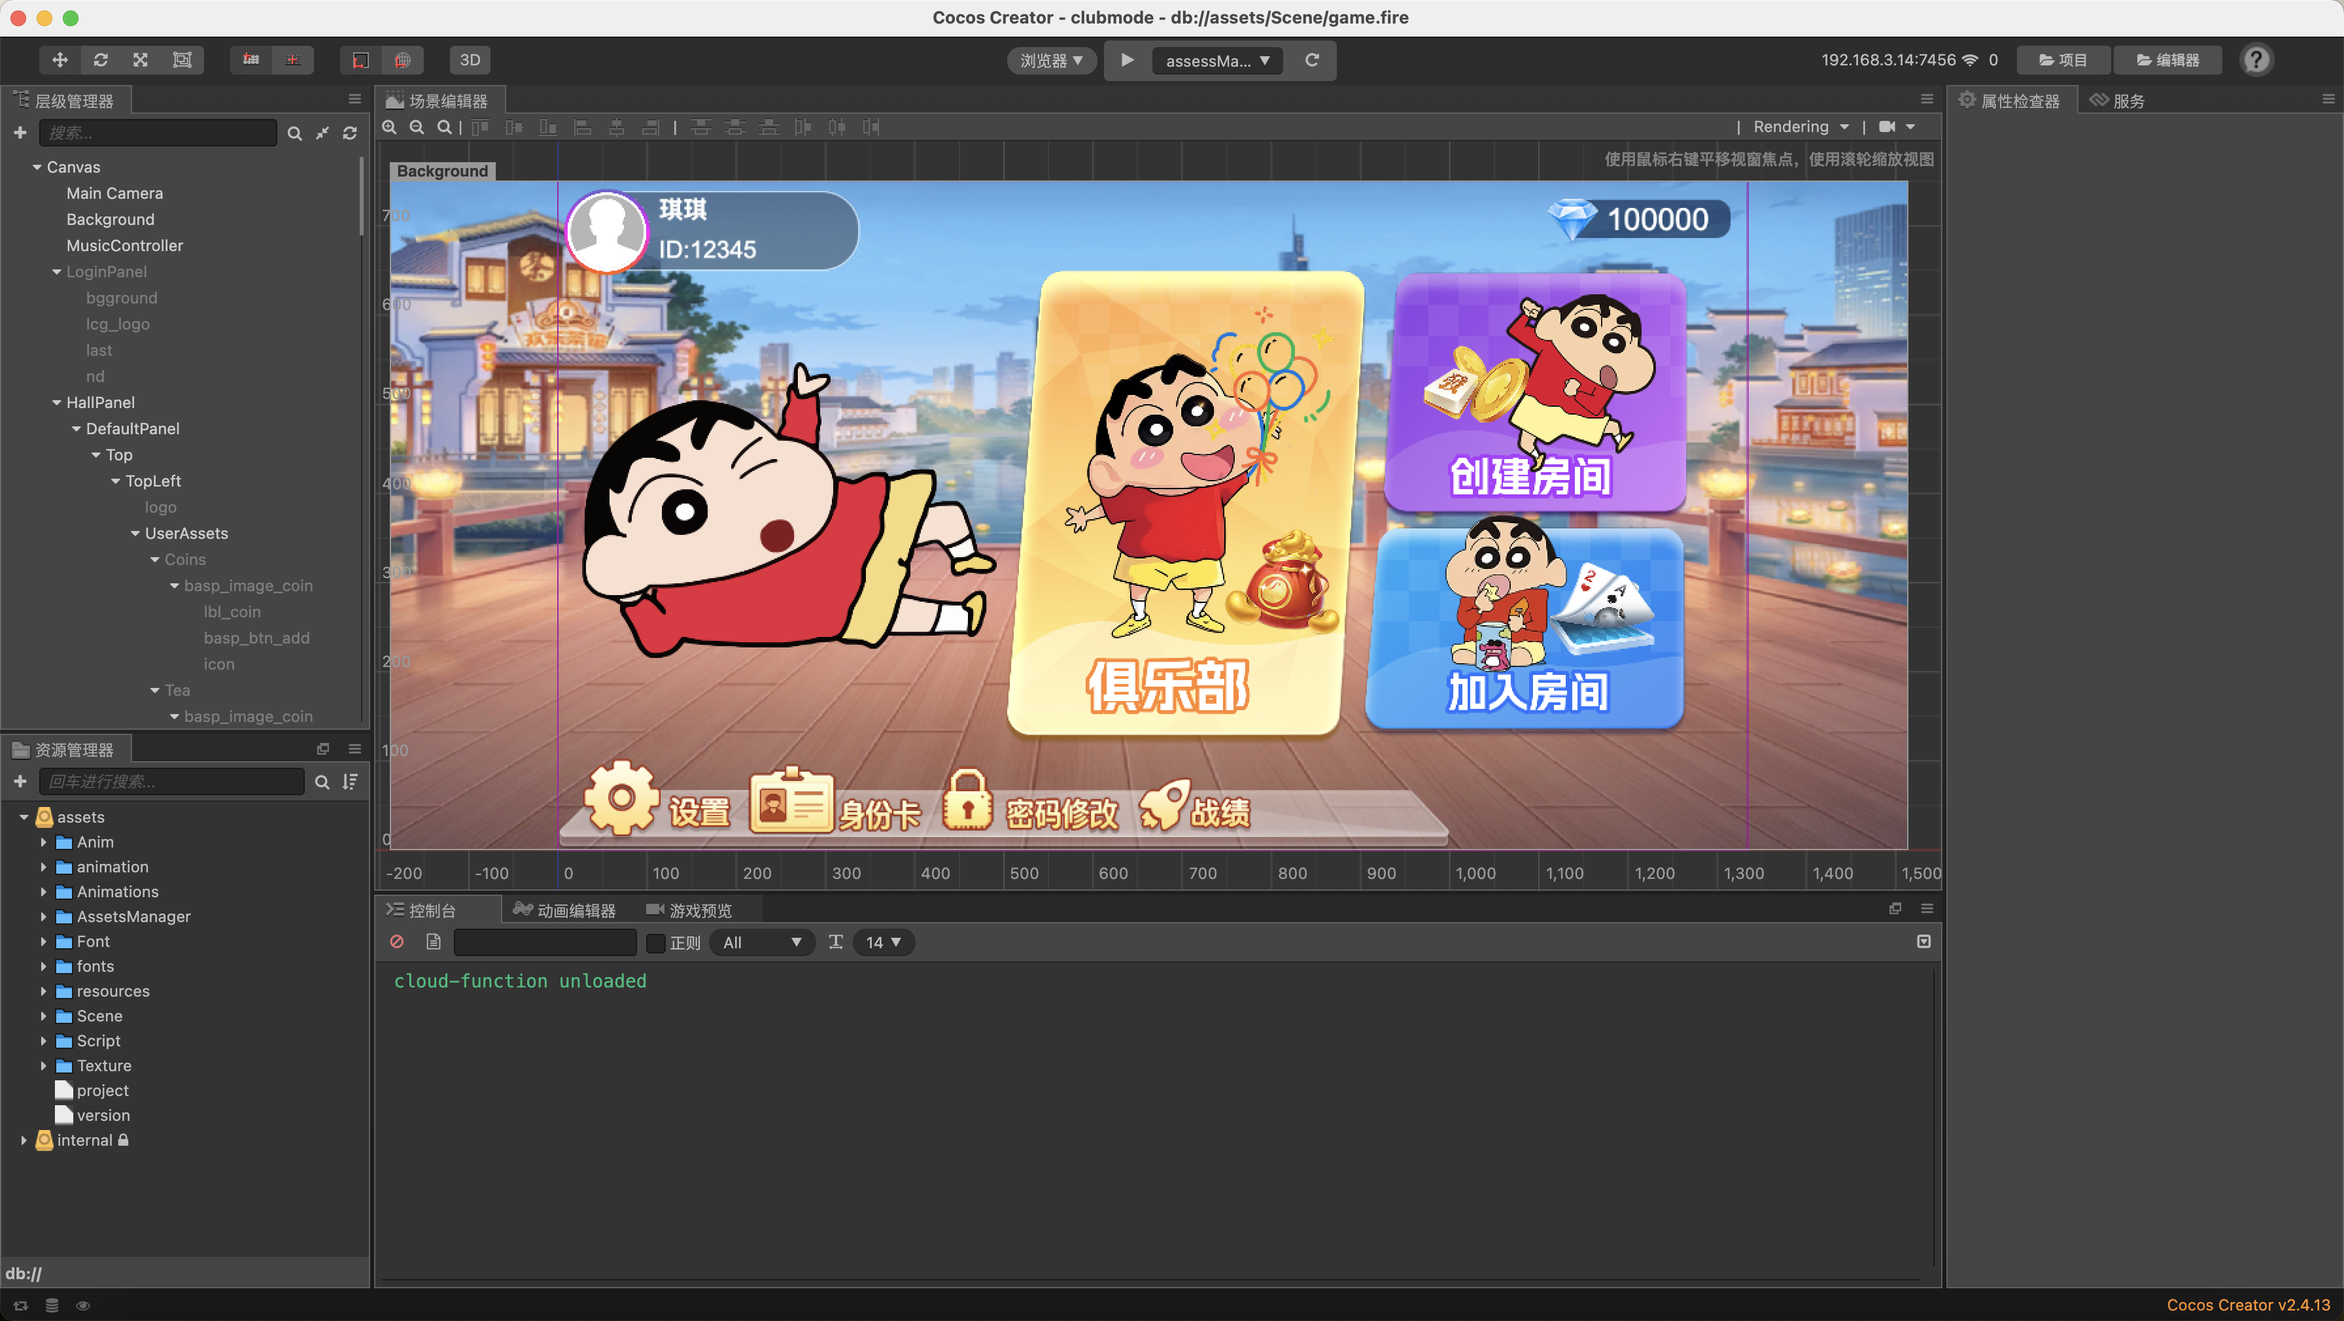Switch to the 动画编辑器 tab

tap(564, 910)
